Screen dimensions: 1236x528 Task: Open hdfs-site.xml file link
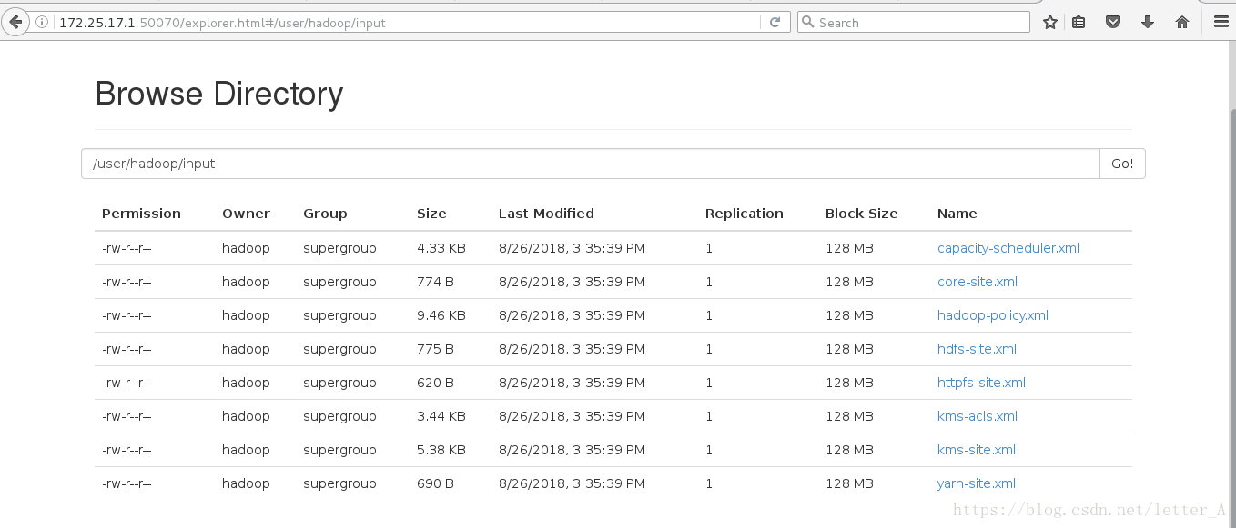tap(977, 349)
